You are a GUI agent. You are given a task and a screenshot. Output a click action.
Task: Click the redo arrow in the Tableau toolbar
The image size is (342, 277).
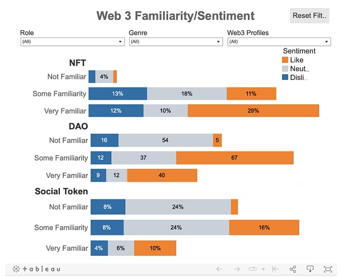[237, 269]
